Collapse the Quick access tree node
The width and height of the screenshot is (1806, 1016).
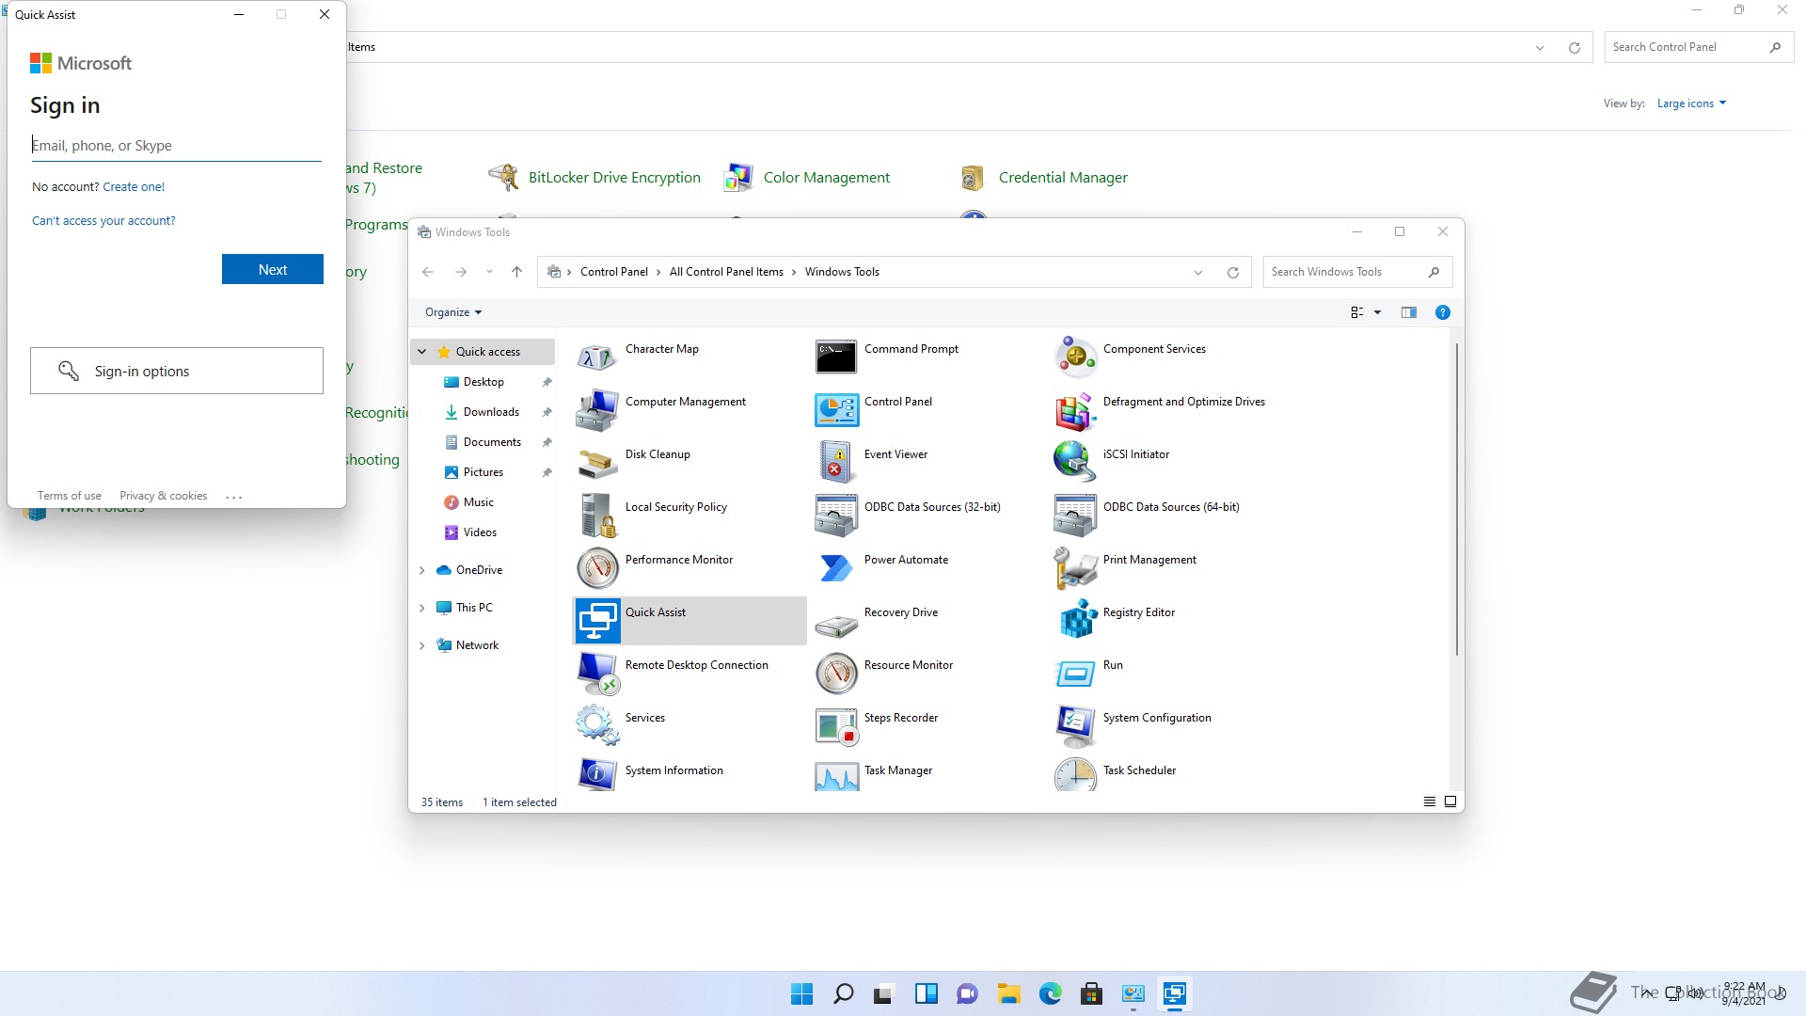pos(422,352)
